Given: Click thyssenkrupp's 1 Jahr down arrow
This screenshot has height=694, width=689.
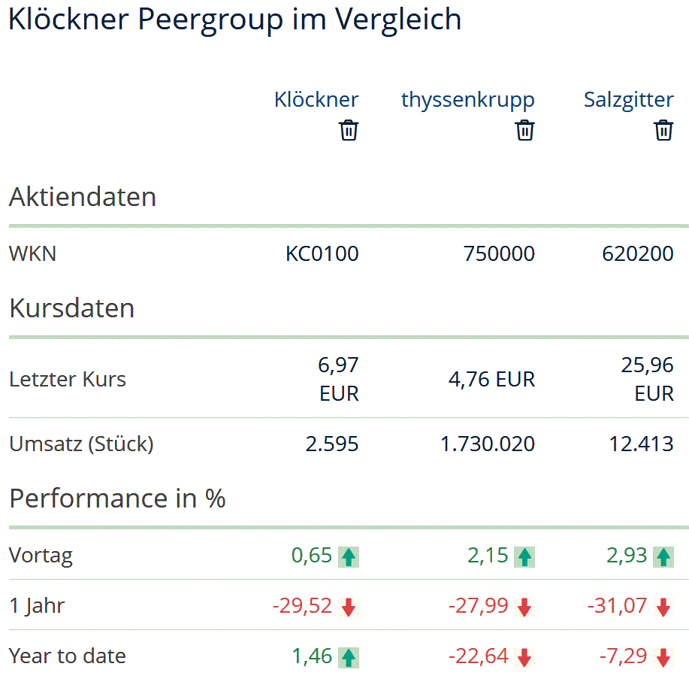Looking at the screenshot, I should point(524,607).
